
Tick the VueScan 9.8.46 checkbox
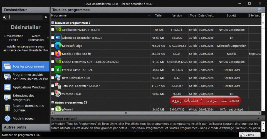click(53, 93)
